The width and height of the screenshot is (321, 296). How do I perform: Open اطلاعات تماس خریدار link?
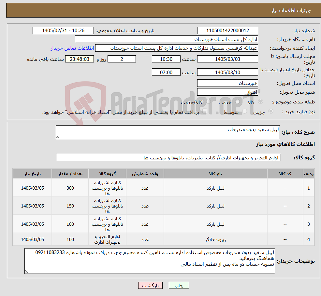(72, 48)
